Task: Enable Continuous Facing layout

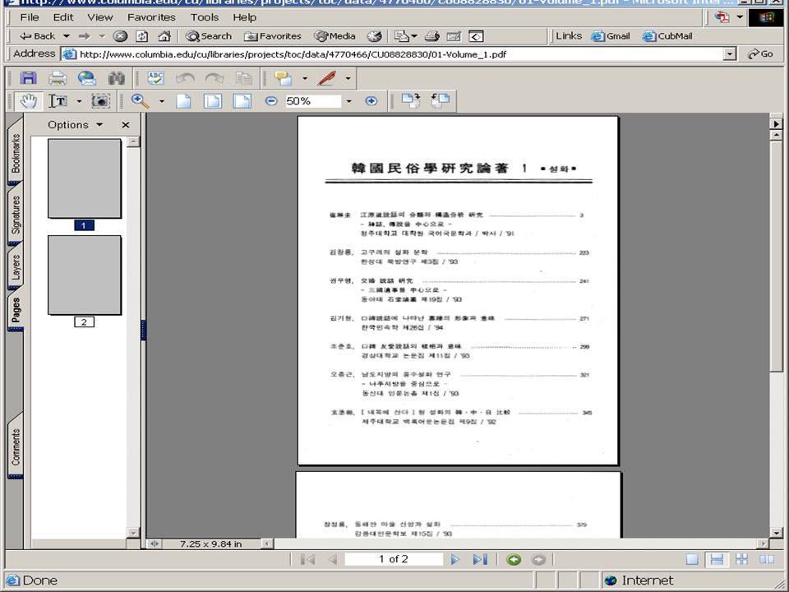Action: 741,559
